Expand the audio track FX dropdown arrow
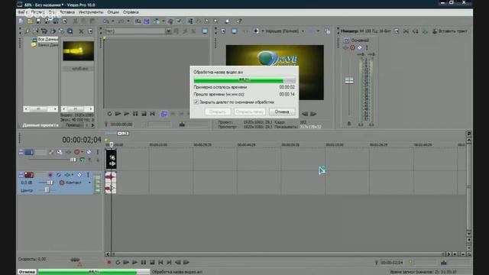 tap(73, 175)
